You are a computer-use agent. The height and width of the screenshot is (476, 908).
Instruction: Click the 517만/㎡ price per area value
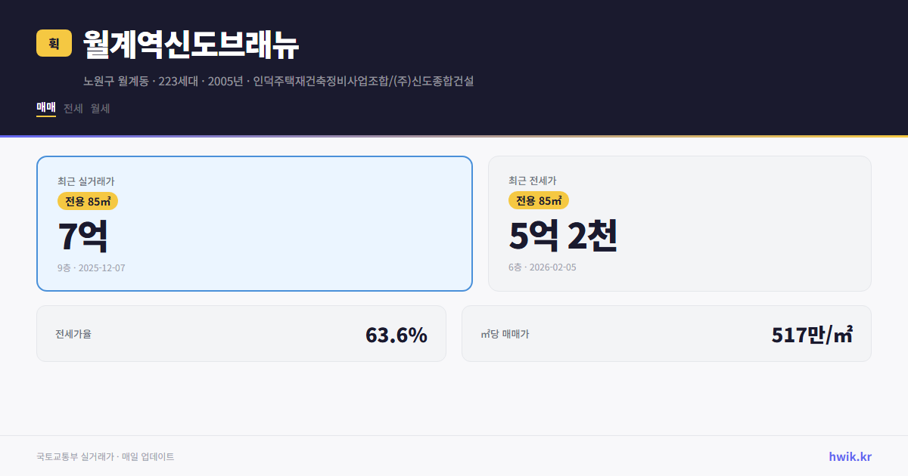(x=812, y=332)
